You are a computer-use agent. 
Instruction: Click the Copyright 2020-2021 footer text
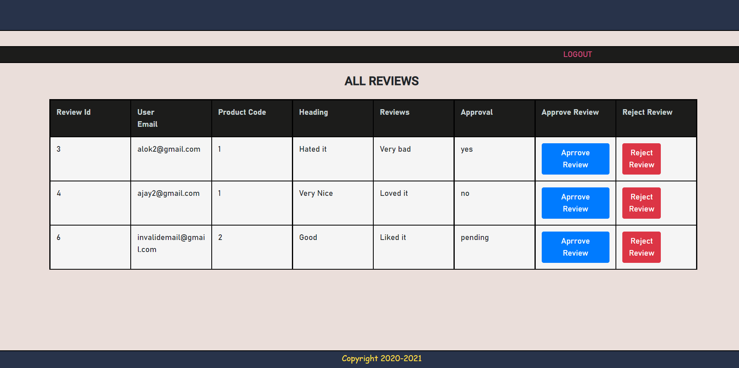(x=382, y=358)
